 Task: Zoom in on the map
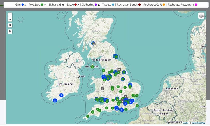tap(10, 15)
